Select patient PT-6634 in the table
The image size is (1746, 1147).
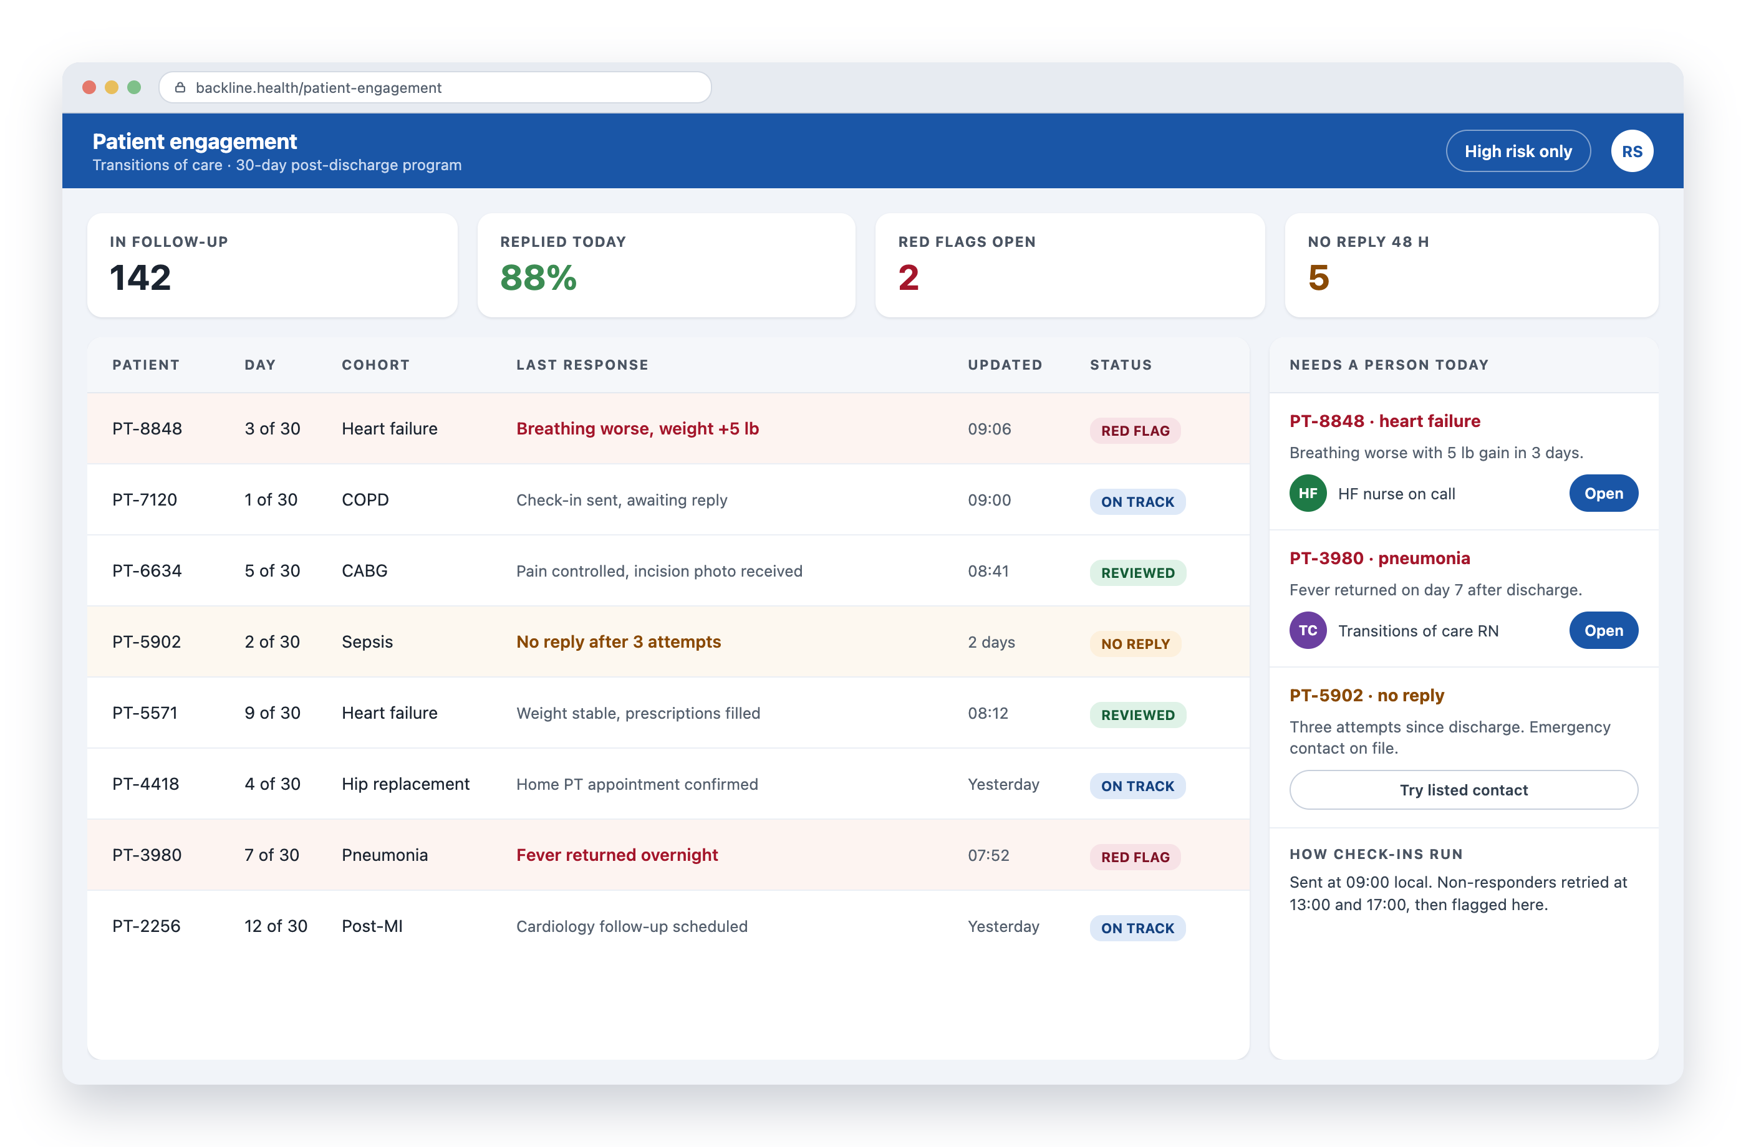click(668, 571)
